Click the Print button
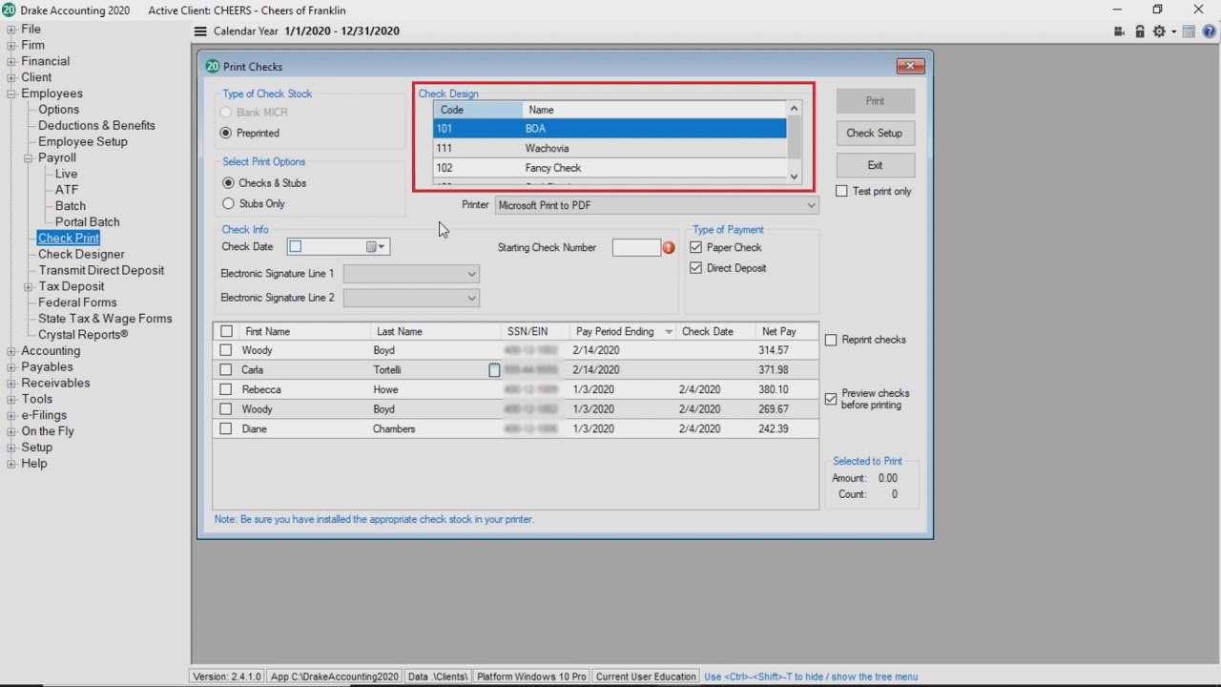The image size is (1221, 687). [876, 101]
